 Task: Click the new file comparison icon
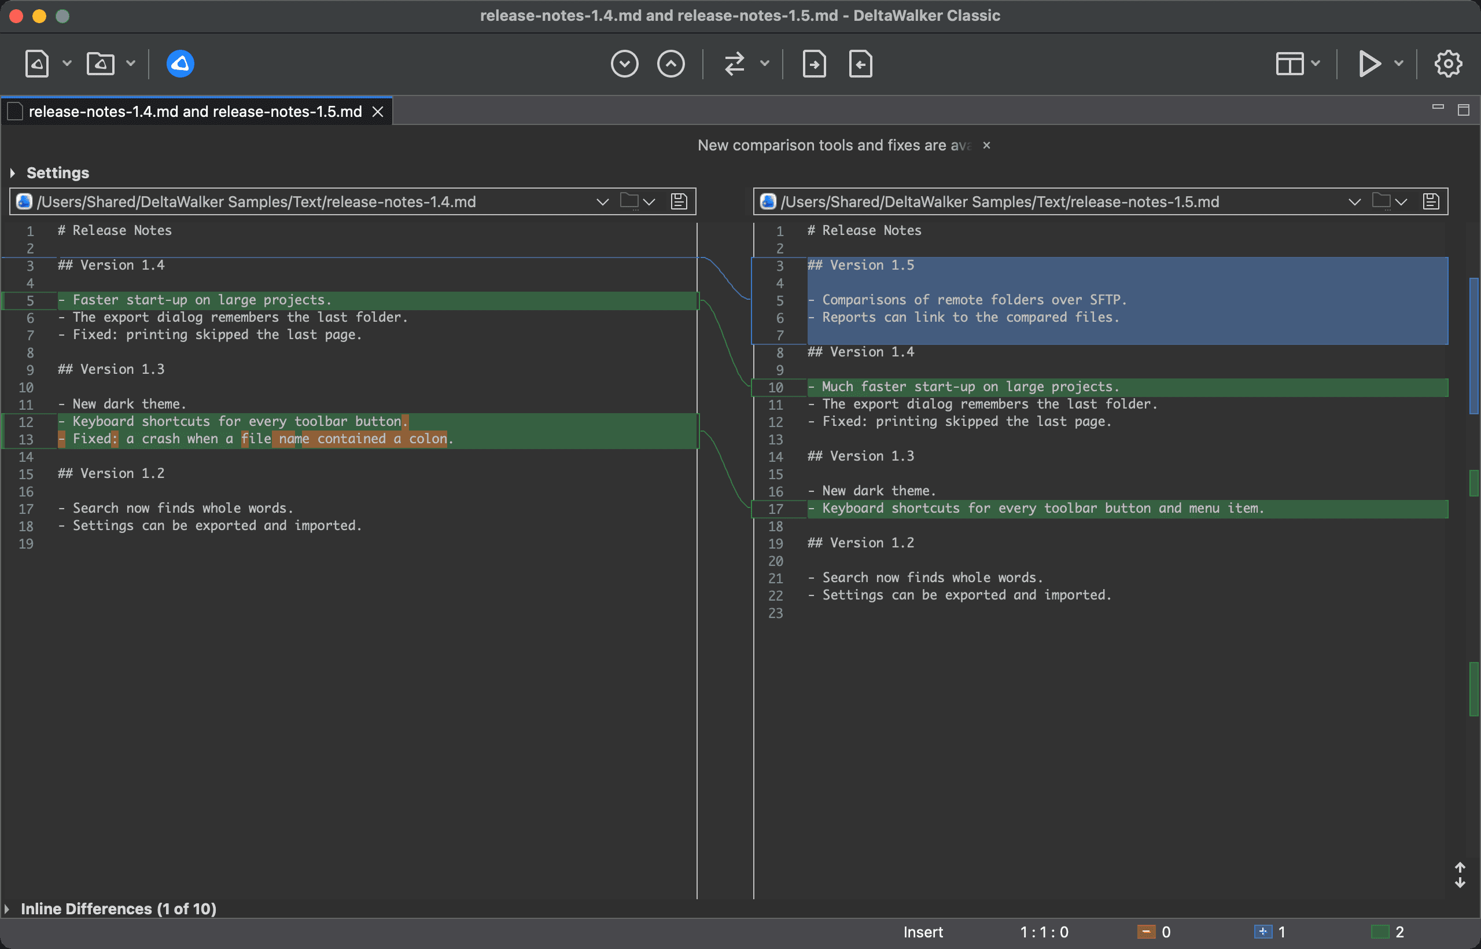coord(37,64)
